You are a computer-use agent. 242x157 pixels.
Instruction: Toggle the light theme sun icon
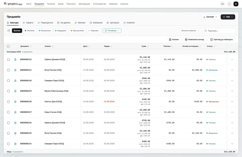pyautogui.click(x=229, y=4)
